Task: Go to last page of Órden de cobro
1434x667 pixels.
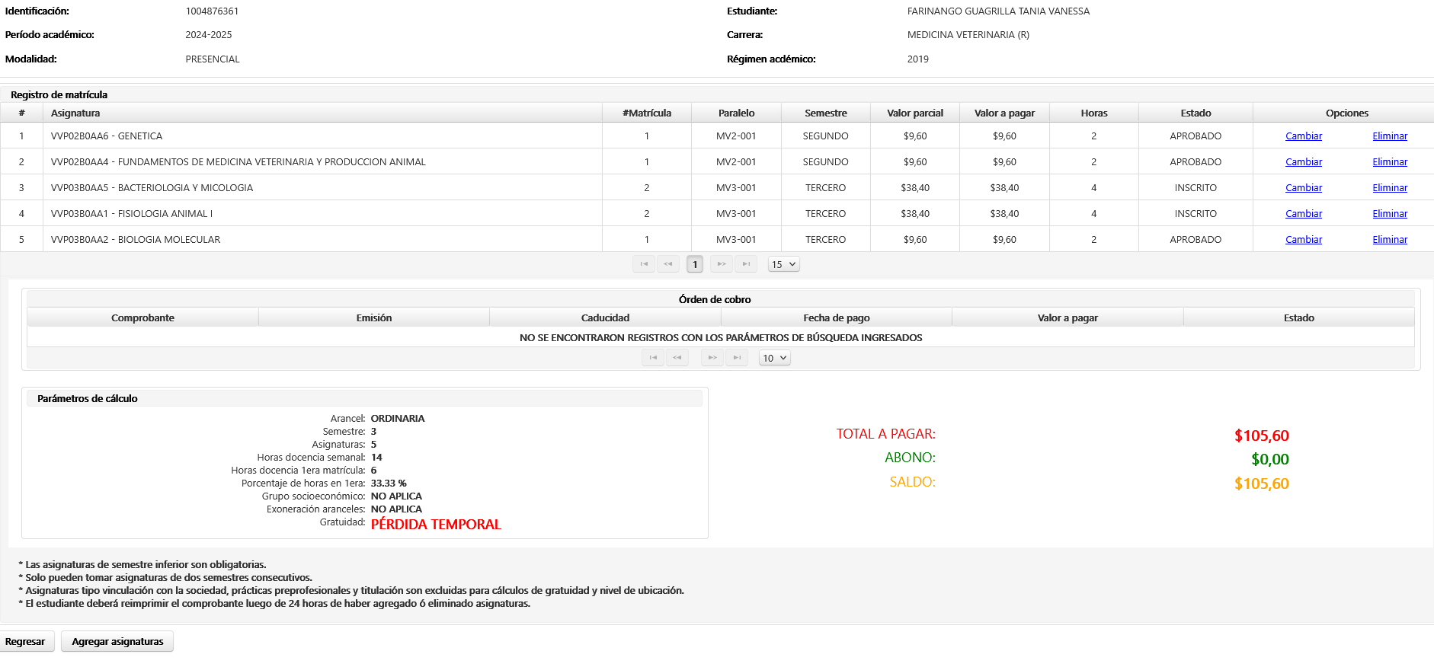Action: click(737, 358)
